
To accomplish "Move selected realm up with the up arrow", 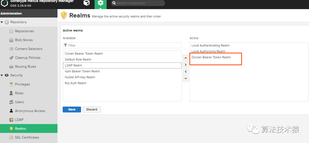I will click(x=186, y=58).
